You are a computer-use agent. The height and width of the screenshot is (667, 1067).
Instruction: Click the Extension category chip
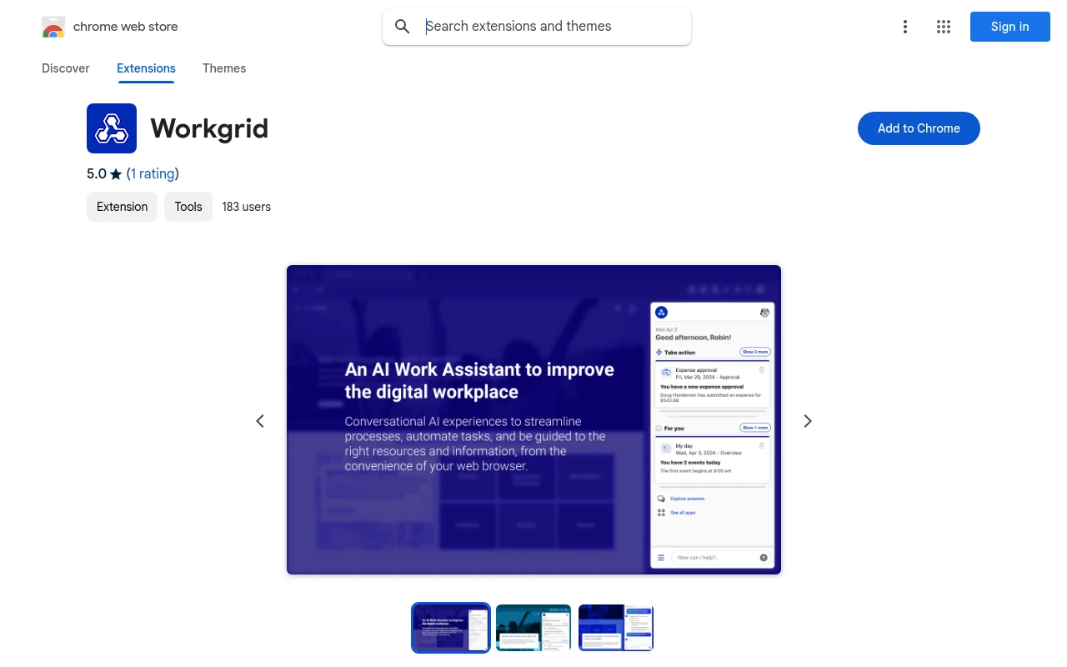122,206
